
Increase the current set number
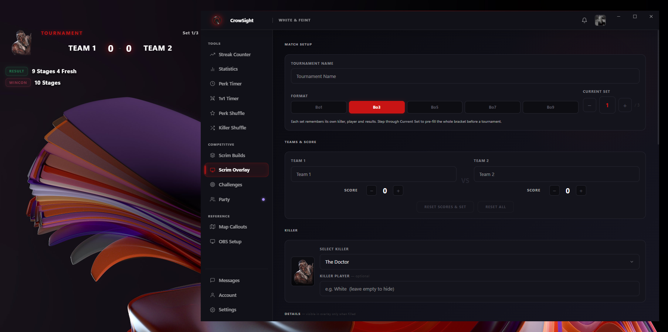625,106
